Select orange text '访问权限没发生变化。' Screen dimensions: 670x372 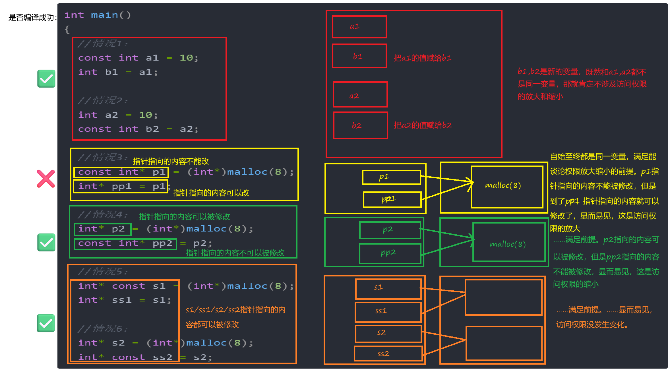pos(593,325)
